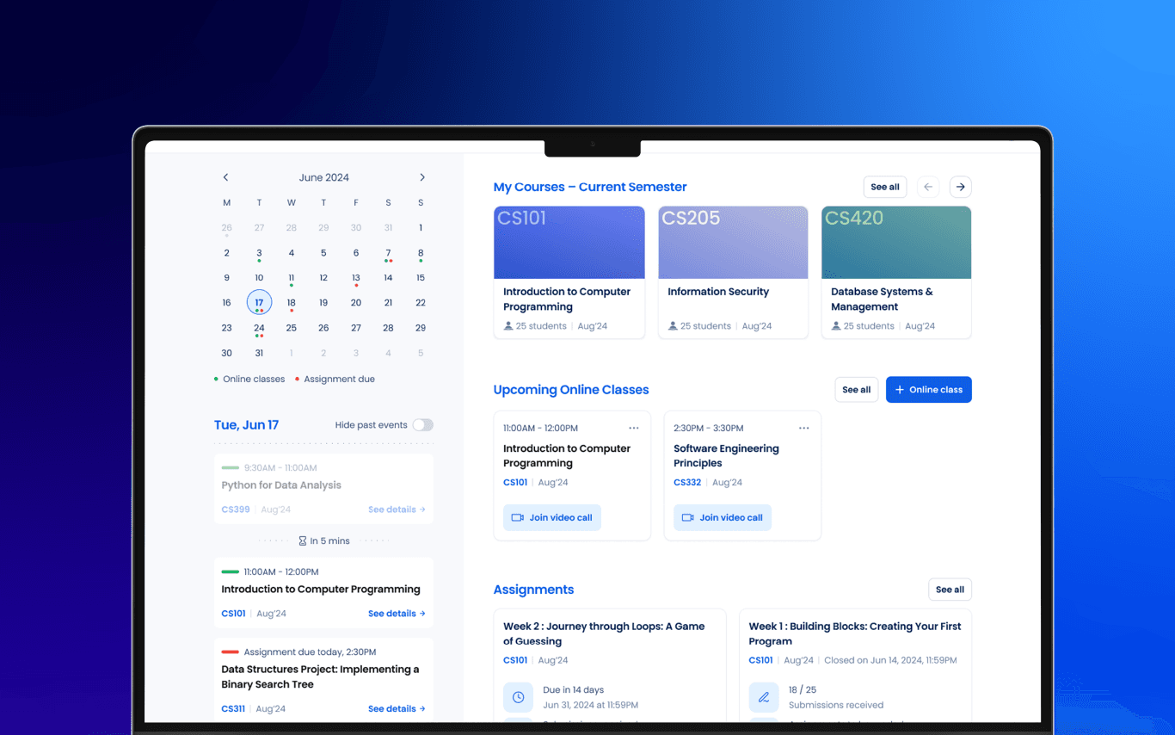Screen dimensions: 1175x735
Task: Select June 8 on the calendar
Action: [421, 253]
